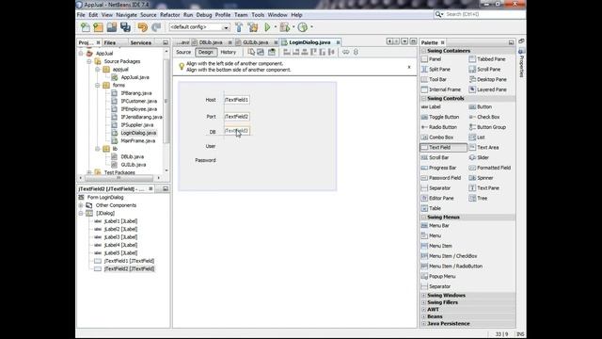Switch to the DBLib.java editor tab
Viewport: 602px width, 339px height.
[211, 42]
